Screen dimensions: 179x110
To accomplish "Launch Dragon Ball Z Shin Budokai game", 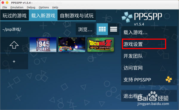I will click(x=101, y=45).
